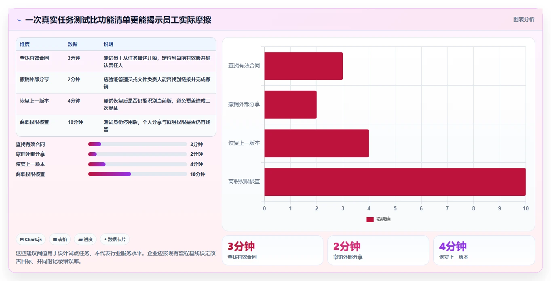The width and height of the screenshot is (551, 281).
Task: Click the 撤销外部分享 progress bar
Action: [x=137, y=154]
